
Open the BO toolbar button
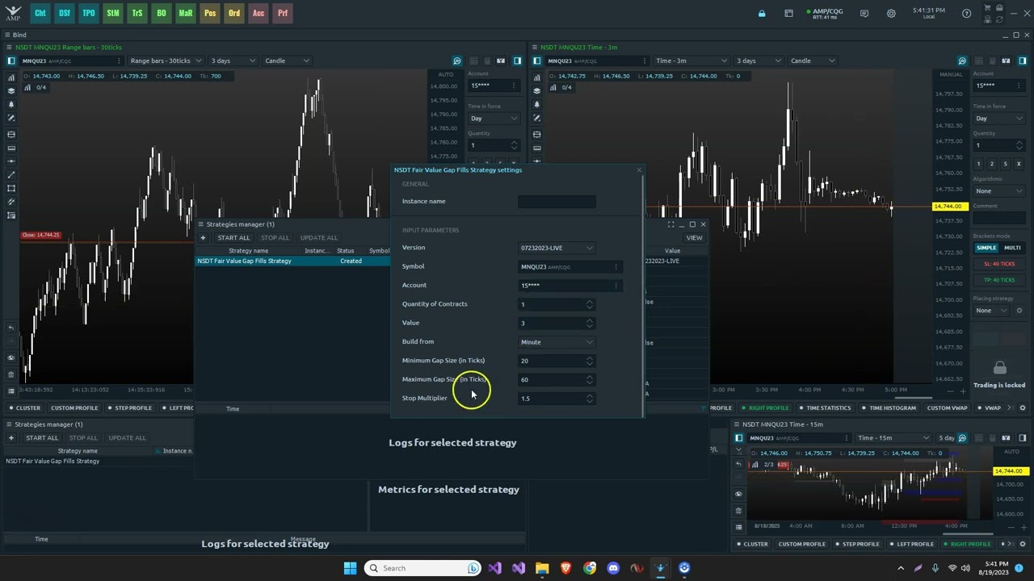coord(162,13)
